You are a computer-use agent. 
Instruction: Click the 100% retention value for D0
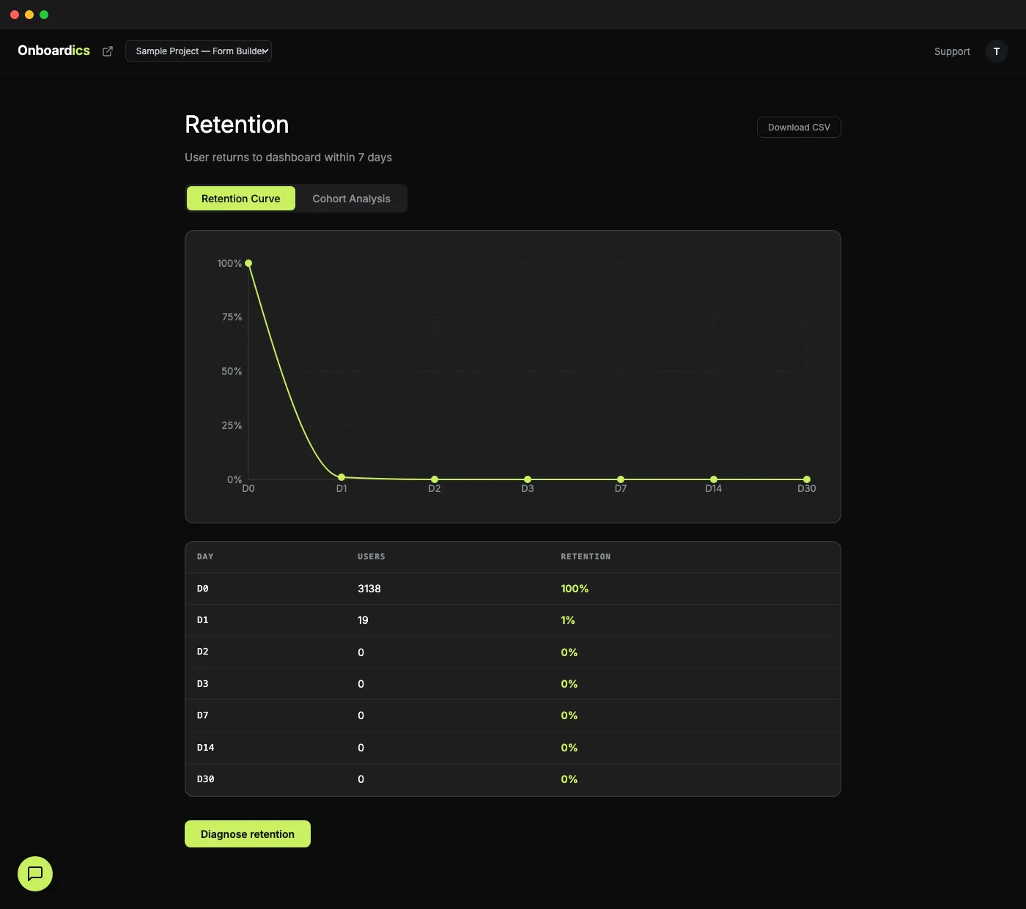[x=574, y=588]
